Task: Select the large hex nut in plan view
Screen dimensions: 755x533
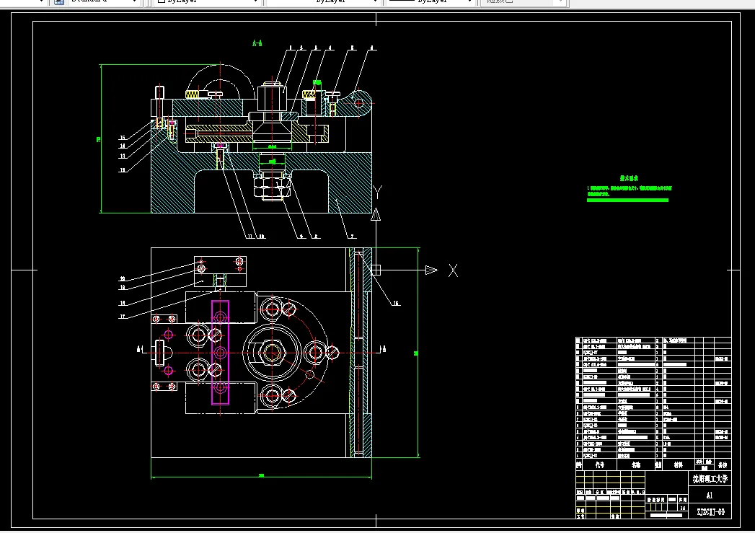Action: [x=271, y=351]
